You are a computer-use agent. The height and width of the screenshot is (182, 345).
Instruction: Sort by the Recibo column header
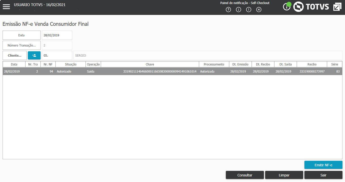[312, 64]
